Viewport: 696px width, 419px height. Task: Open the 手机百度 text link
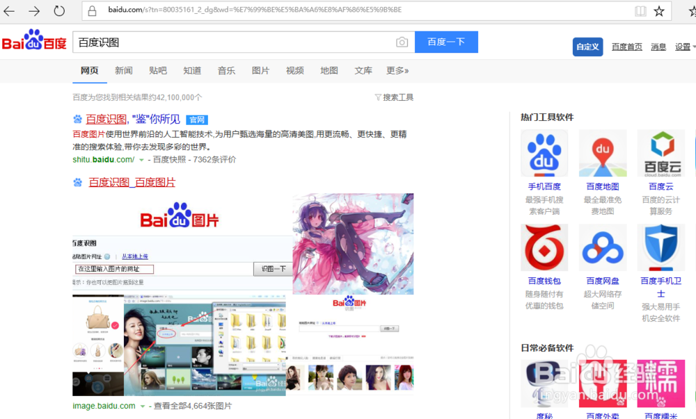[544, 186]
